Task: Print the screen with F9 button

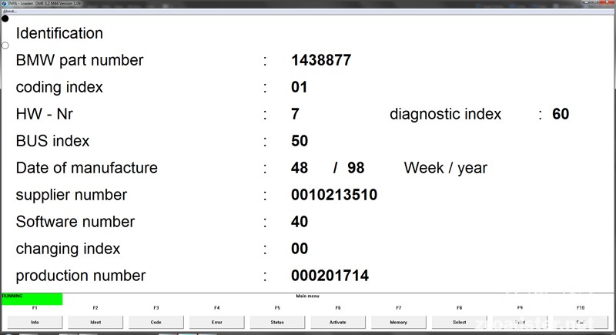Action: click(520, 322)
